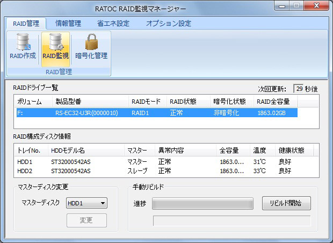Click the 次回更新 seconds counter field
Screen dimensions: 333x243
pos(299,89)
